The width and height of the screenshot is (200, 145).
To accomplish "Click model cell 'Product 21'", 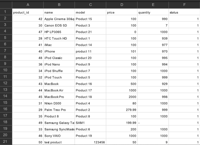I will (90, 31).
